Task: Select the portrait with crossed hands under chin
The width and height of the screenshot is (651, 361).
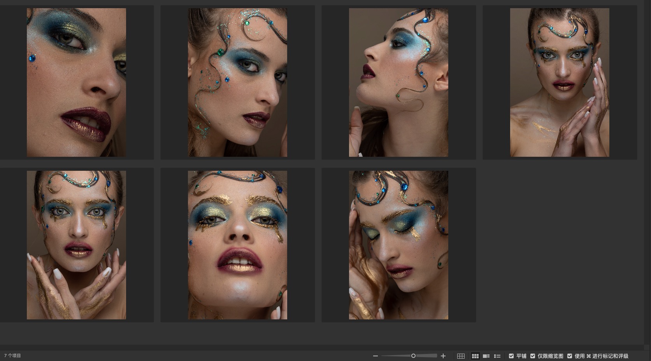Action: coord(76,245)
